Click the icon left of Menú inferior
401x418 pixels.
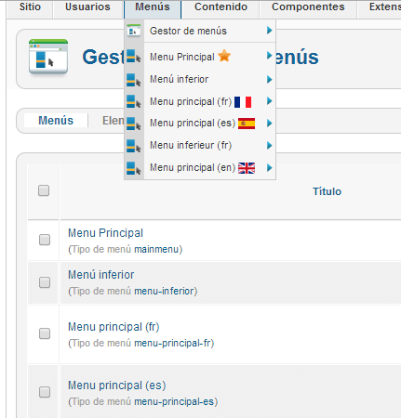tap(134, 80)
